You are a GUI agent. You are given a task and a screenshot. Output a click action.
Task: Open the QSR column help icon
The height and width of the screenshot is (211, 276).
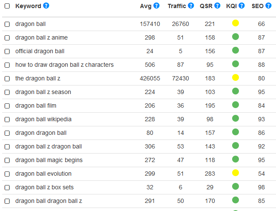click(x=217, y=6)
